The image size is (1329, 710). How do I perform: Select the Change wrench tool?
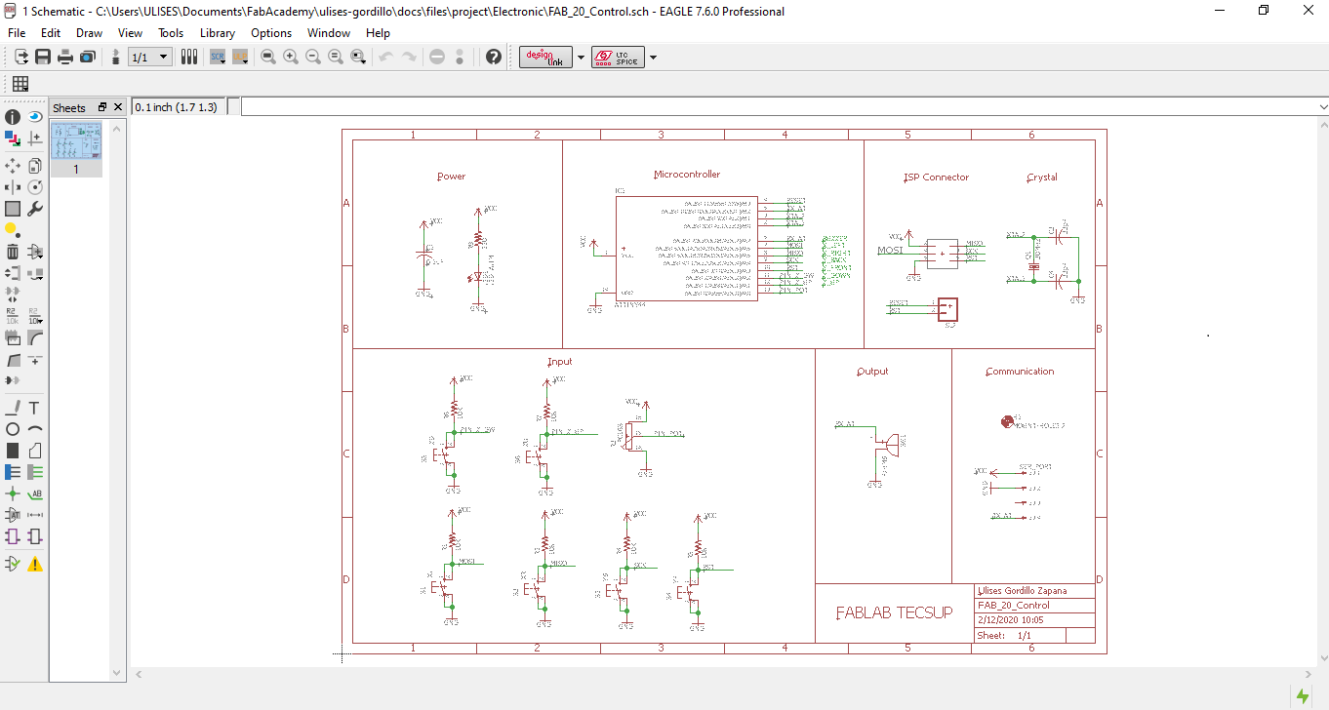pyautogui.click(x=34, y=209)
